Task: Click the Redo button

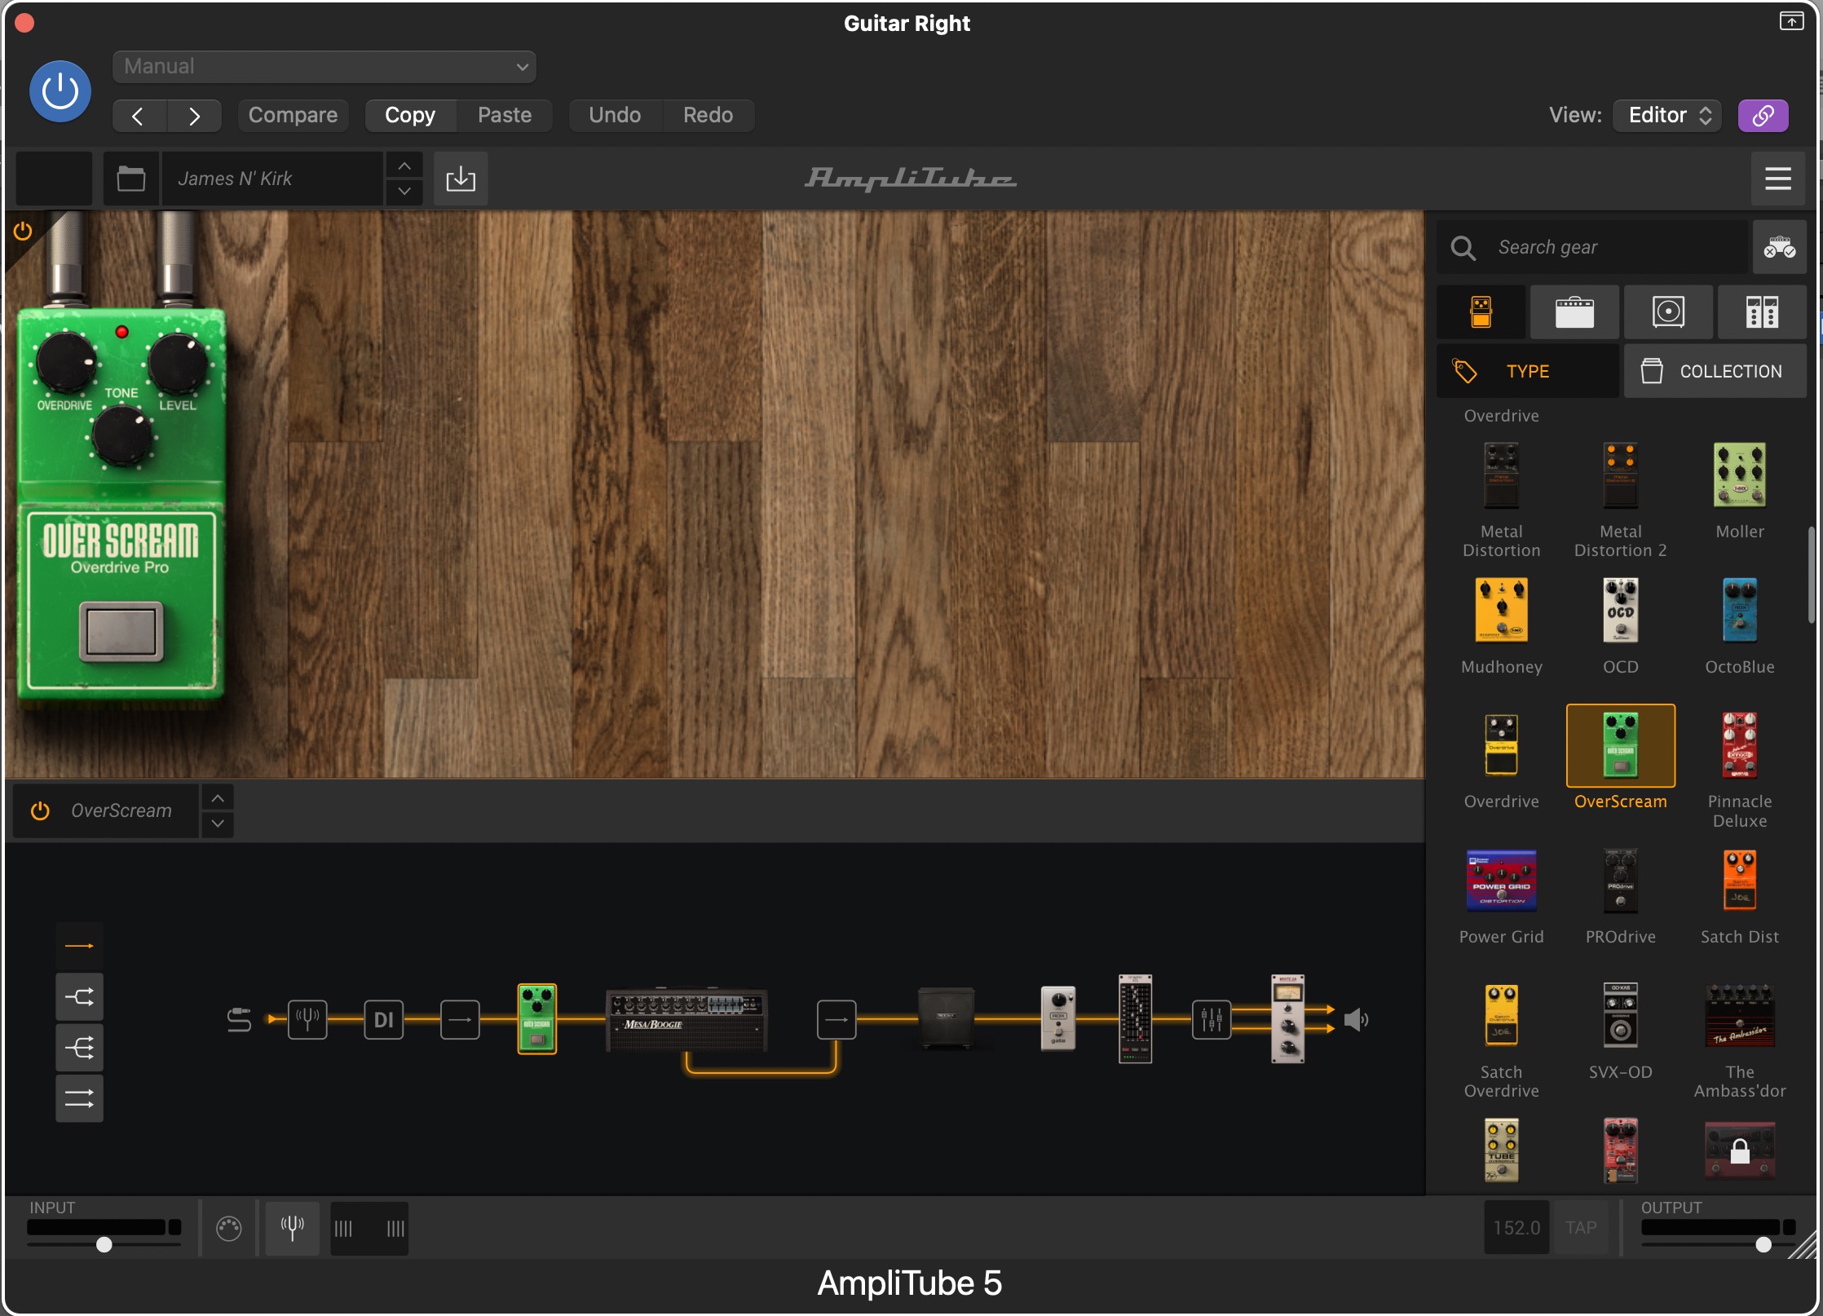Action: pyautogui.click(x=708, y=116)
